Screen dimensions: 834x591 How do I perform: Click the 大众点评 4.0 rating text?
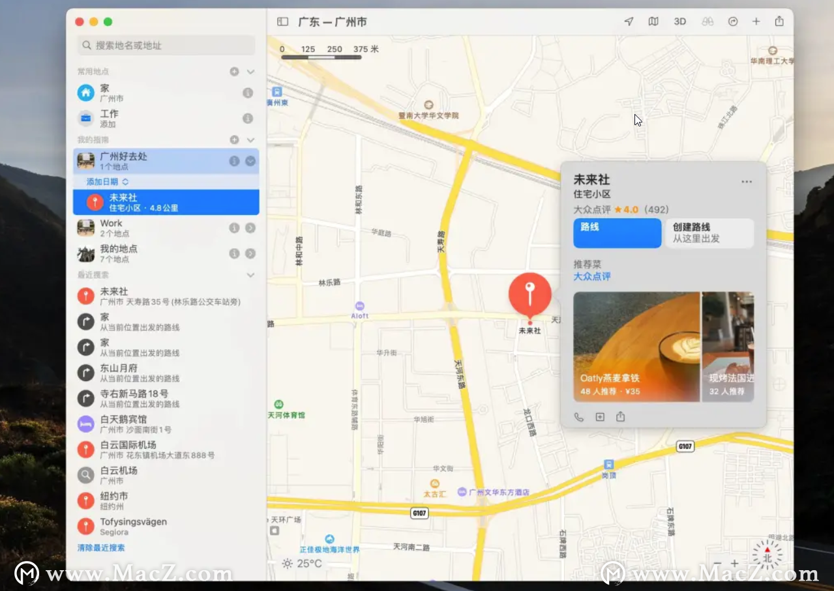pos(621,210)
